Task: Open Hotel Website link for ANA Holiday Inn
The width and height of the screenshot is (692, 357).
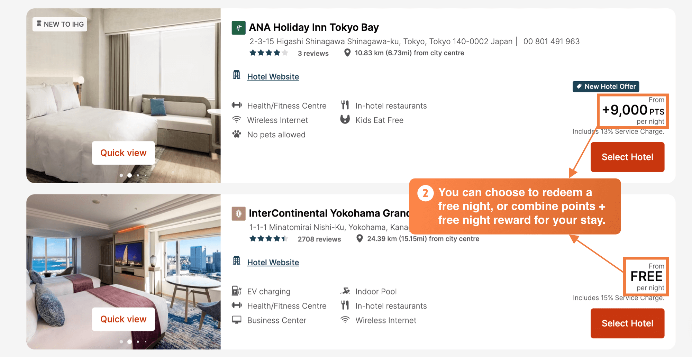Action: click(273, 77)
